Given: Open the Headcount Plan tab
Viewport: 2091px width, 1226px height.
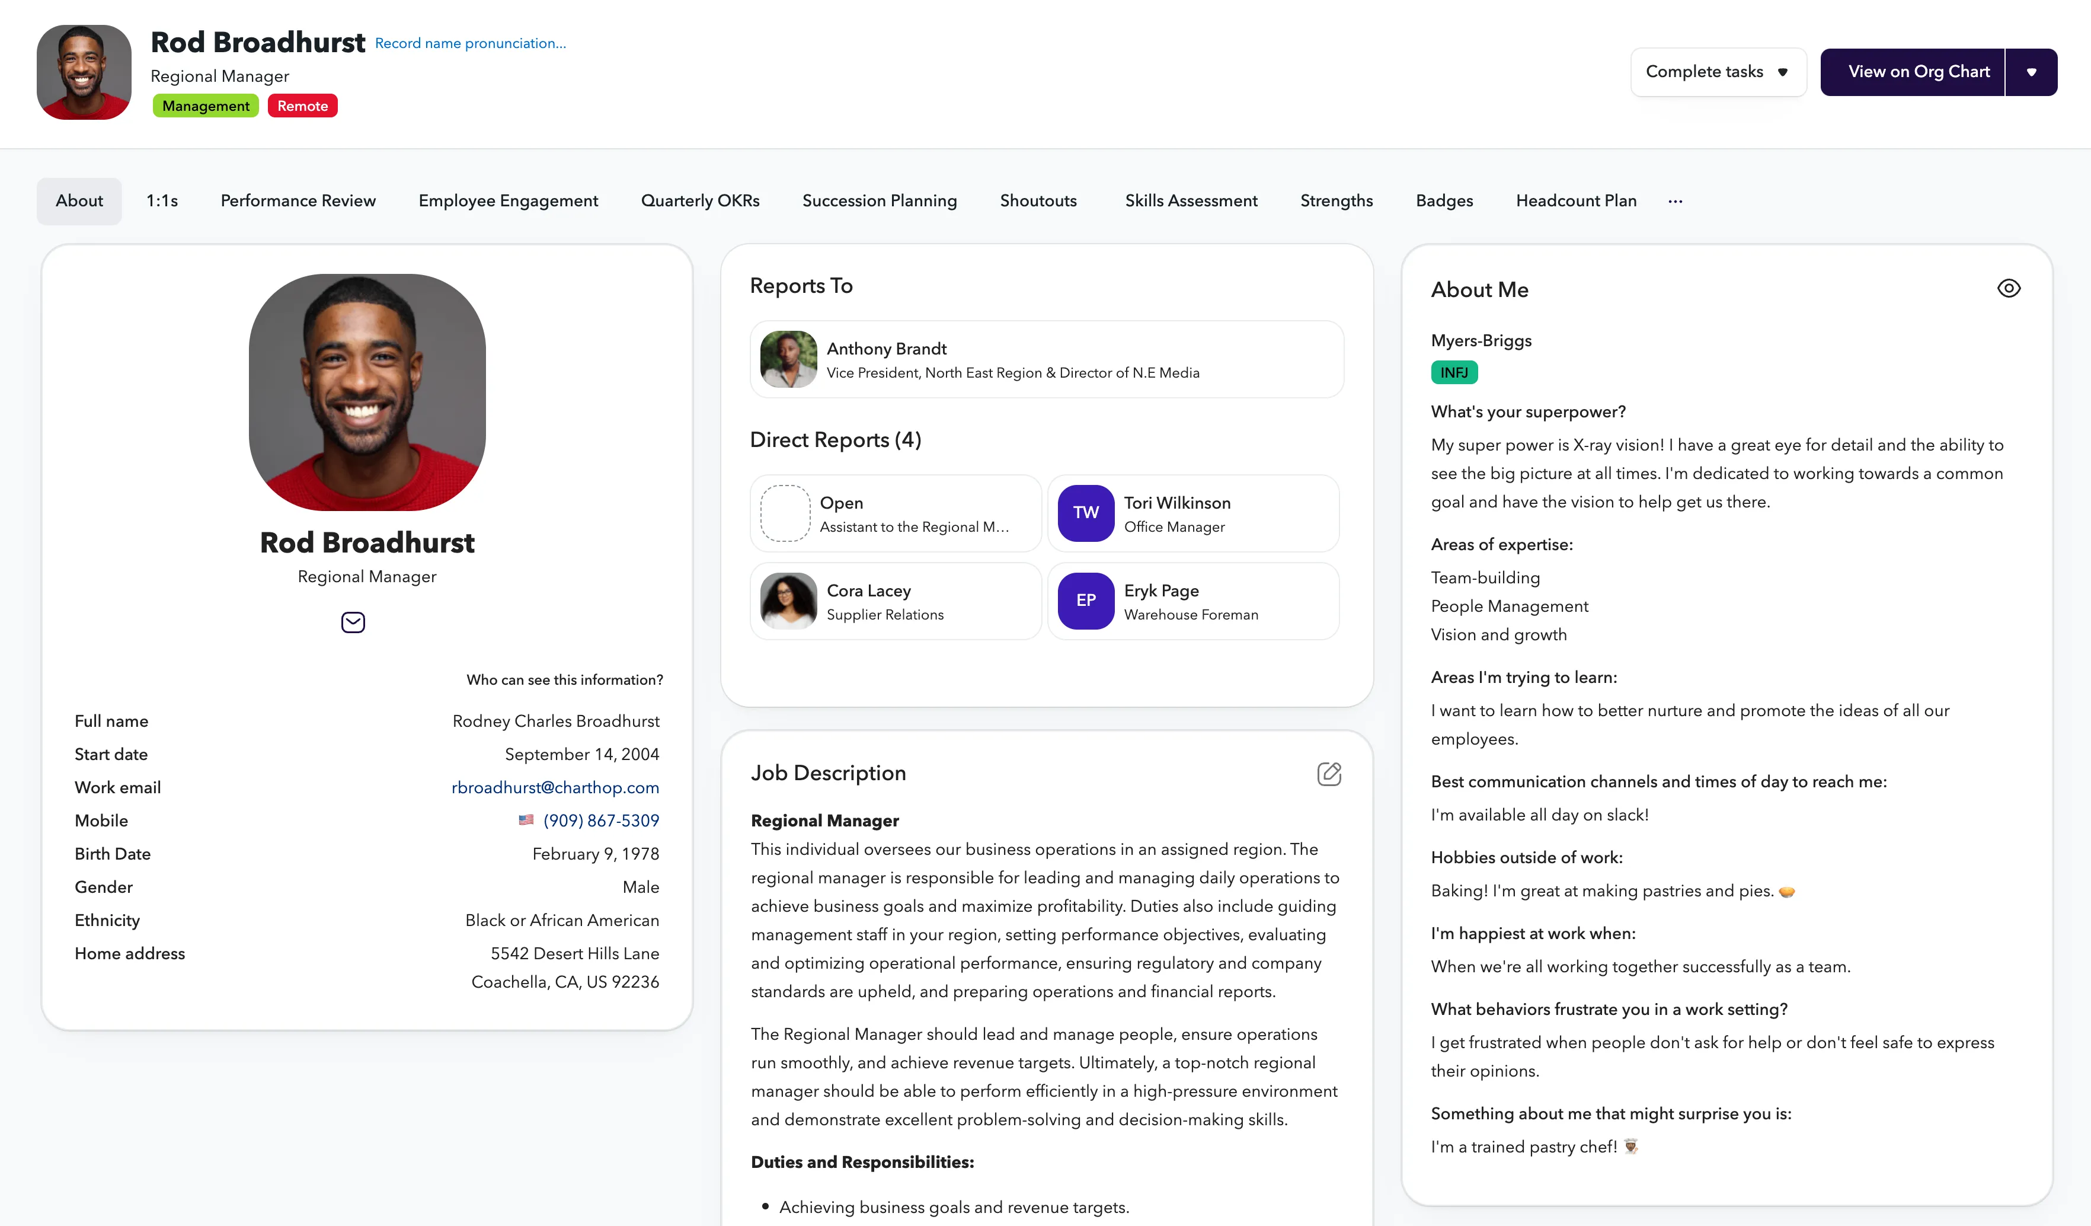Looking at the screenshot, I should pyautogui.click(x=1576, y=201).
